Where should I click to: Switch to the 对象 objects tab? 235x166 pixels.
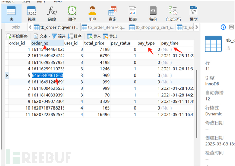click(x=16, y=27)
